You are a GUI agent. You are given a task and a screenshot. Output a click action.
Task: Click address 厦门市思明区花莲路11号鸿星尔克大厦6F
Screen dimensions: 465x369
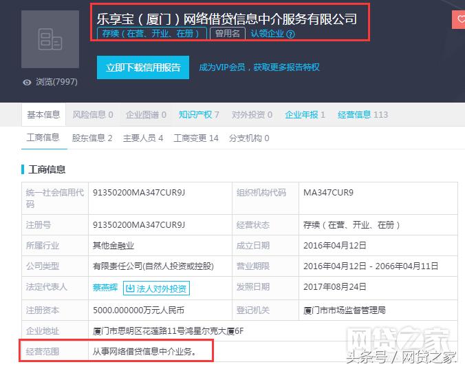[168, 330]
